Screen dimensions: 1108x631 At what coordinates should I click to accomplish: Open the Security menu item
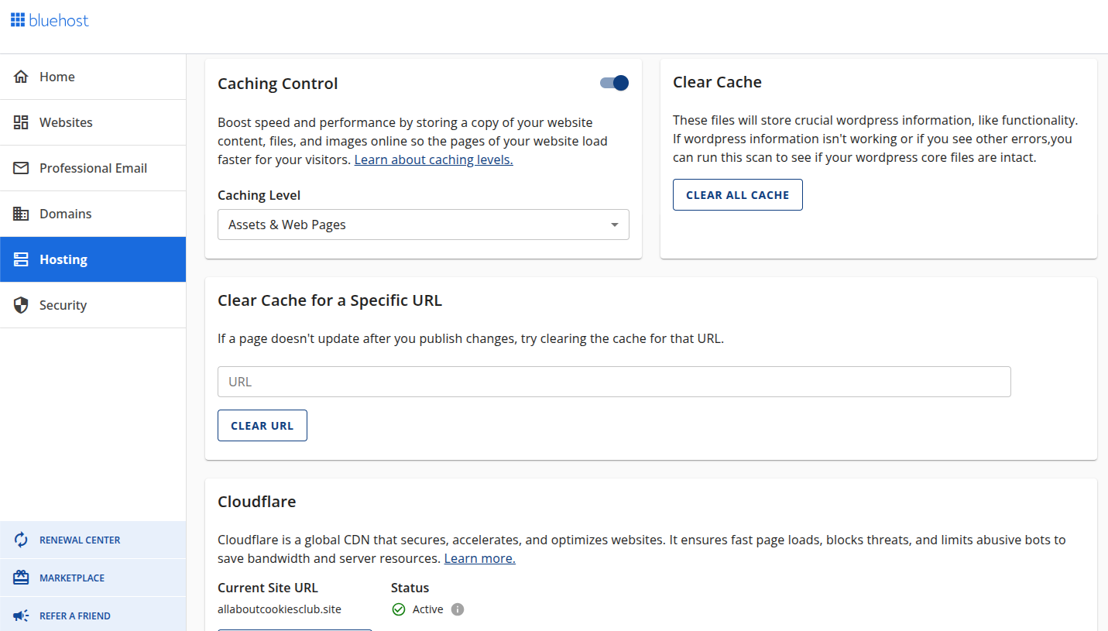click(93, 305)
